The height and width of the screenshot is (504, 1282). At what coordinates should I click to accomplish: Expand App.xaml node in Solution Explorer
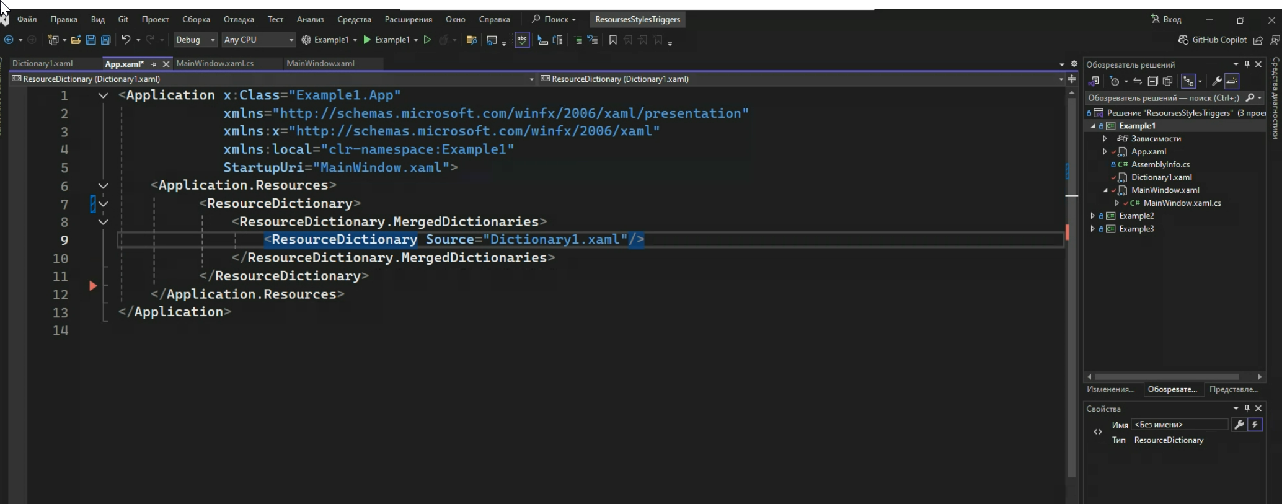[1105, 152]
